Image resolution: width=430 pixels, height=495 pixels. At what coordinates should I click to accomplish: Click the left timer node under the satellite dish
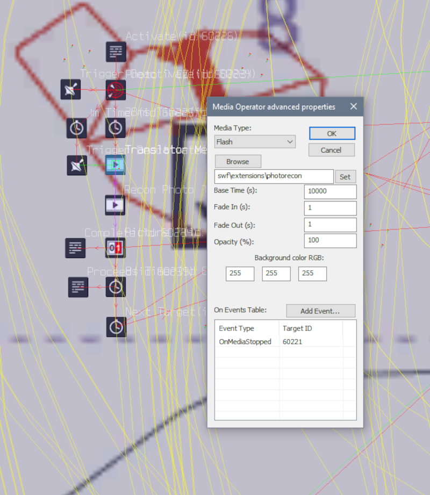click(x=76, y=128)
